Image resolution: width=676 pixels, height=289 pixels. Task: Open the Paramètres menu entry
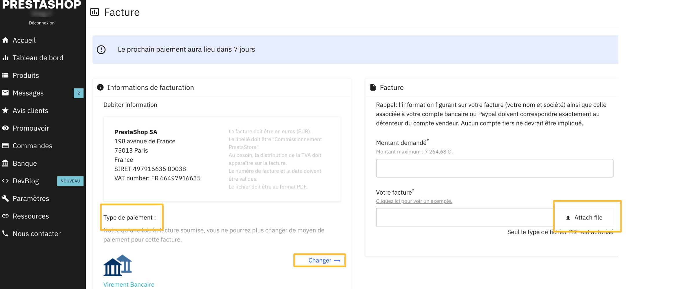[x=31, y=199]
